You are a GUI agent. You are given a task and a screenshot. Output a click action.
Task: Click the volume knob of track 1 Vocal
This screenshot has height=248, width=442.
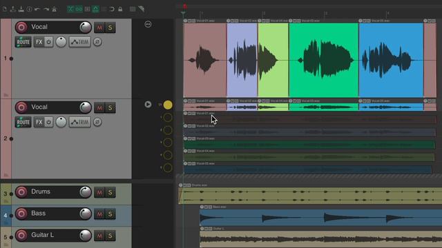(x=86, y=28)
